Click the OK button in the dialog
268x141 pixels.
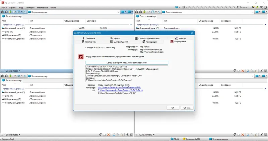pos(173,108)
